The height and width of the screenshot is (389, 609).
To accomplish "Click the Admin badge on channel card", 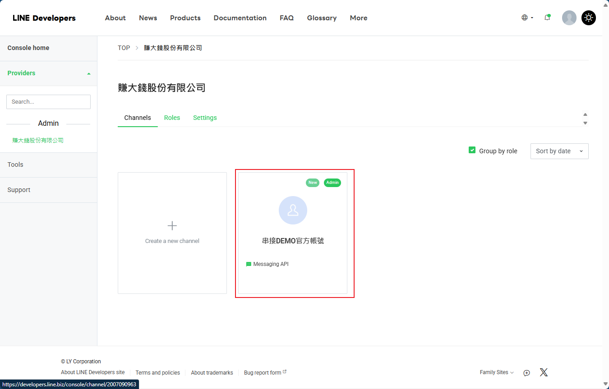I will (332, 183).
